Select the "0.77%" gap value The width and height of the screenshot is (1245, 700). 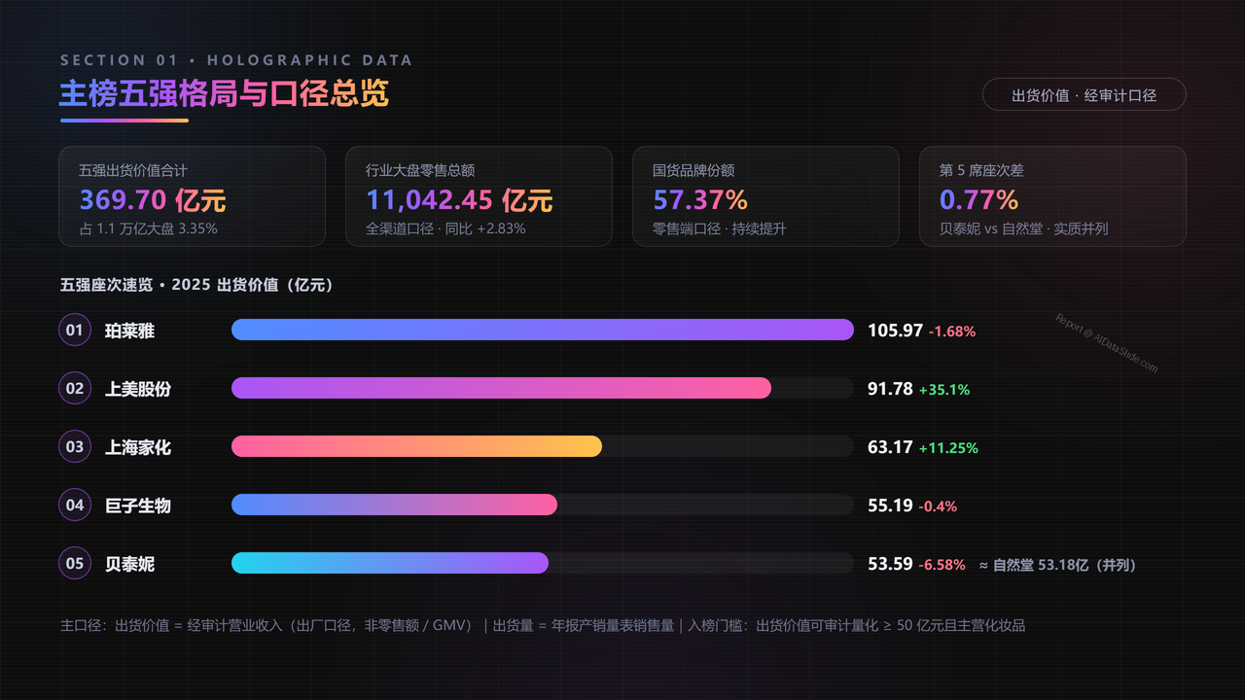pyautogui.click(x=978, y=200)
